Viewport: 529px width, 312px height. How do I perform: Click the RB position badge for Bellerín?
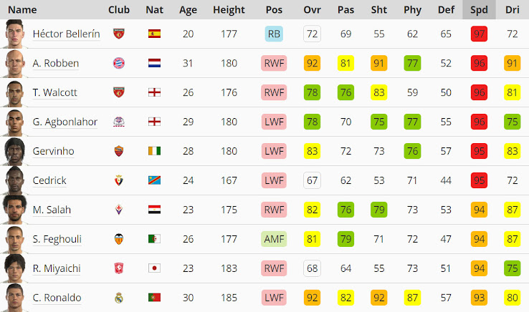(273, 34)
